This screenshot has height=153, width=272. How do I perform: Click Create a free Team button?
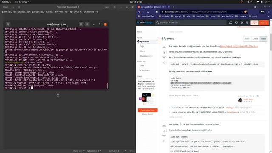(147, 110)
